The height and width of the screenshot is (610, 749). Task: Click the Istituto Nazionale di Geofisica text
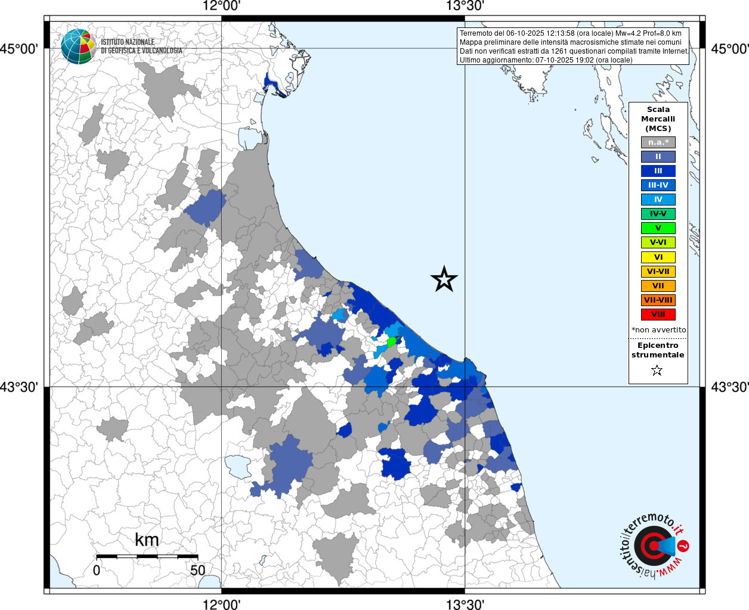coord(141,46)
